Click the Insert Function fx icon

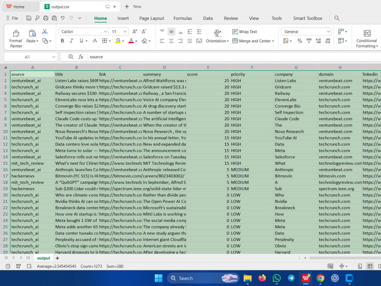pos(81,57)
